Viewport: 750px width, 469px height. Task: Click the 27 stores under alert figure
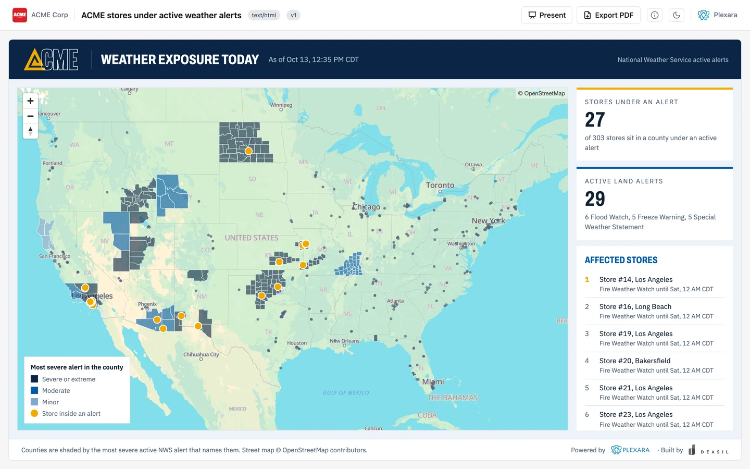point(595,120)
